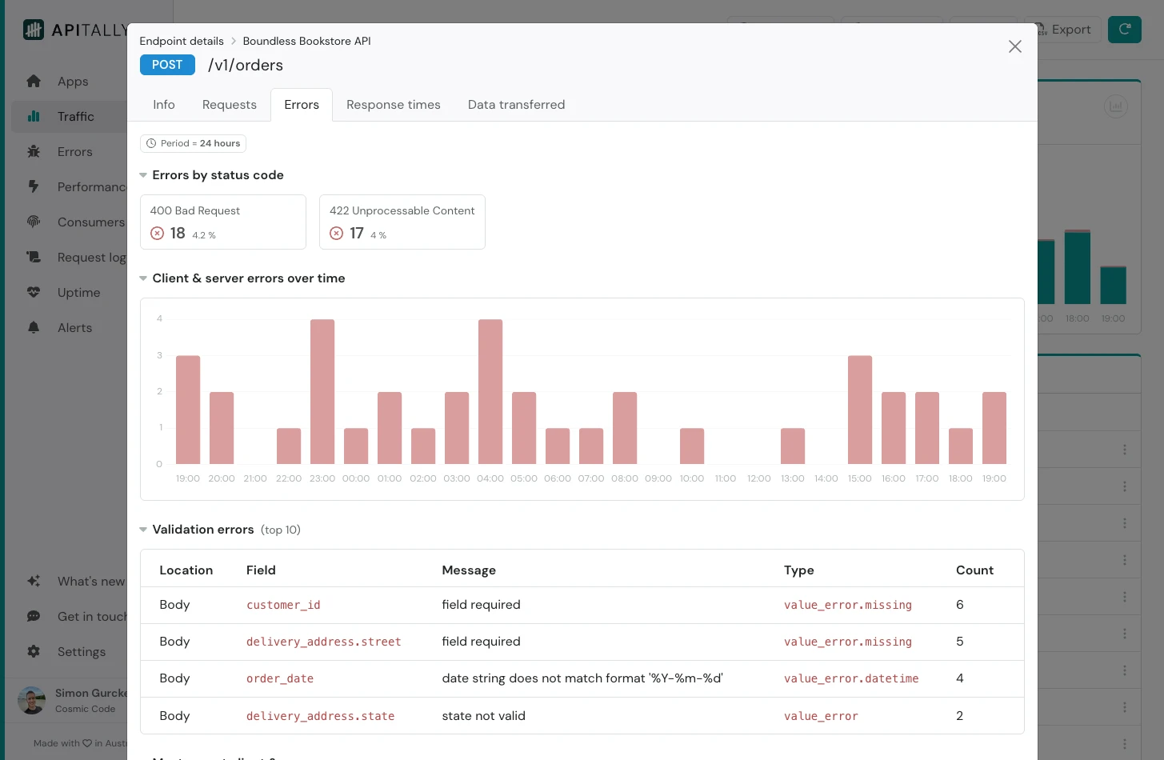Switch to the Data transferred tab
The width and height of the screenshot is (1164, 760).
point(516,105)
